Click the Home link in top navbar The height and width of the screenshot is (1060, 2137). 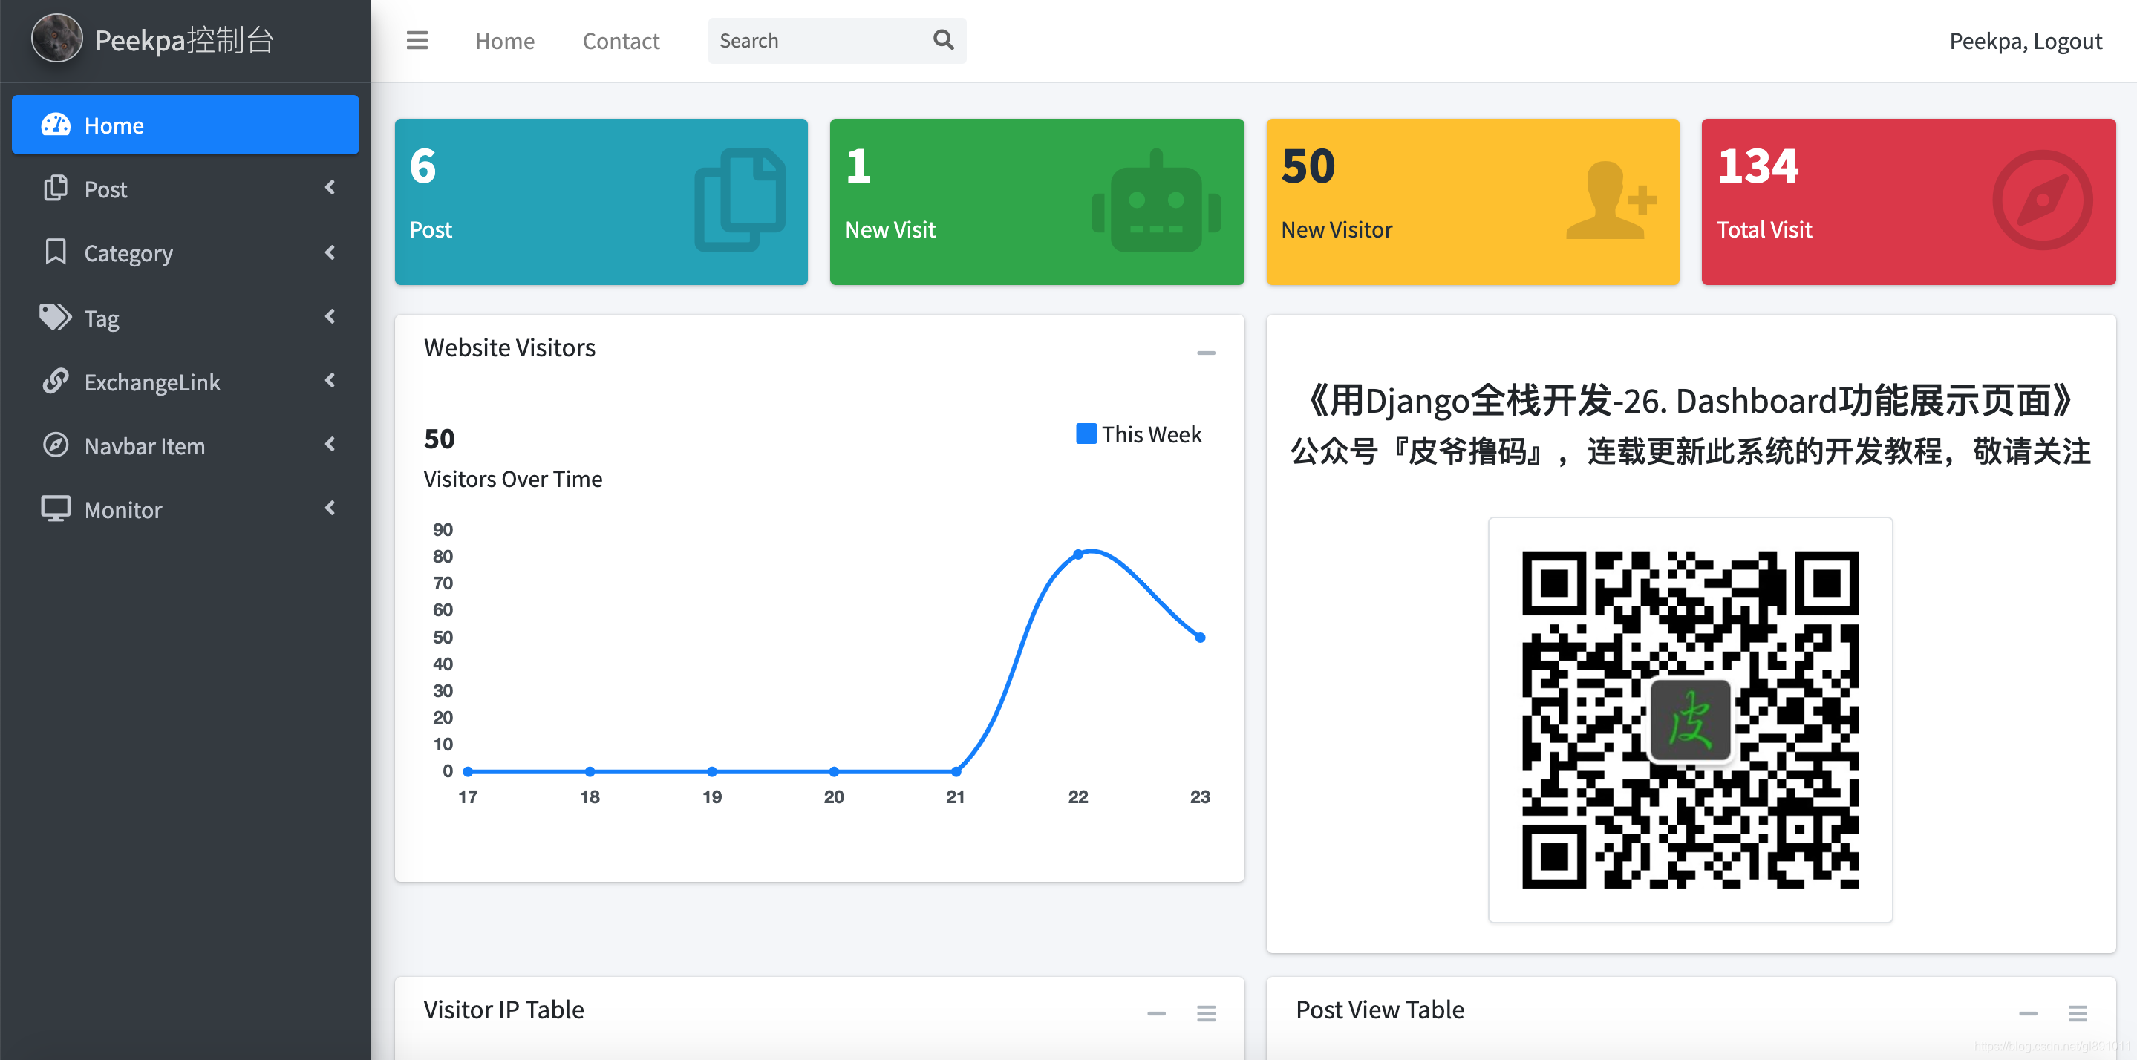[504, 41]
